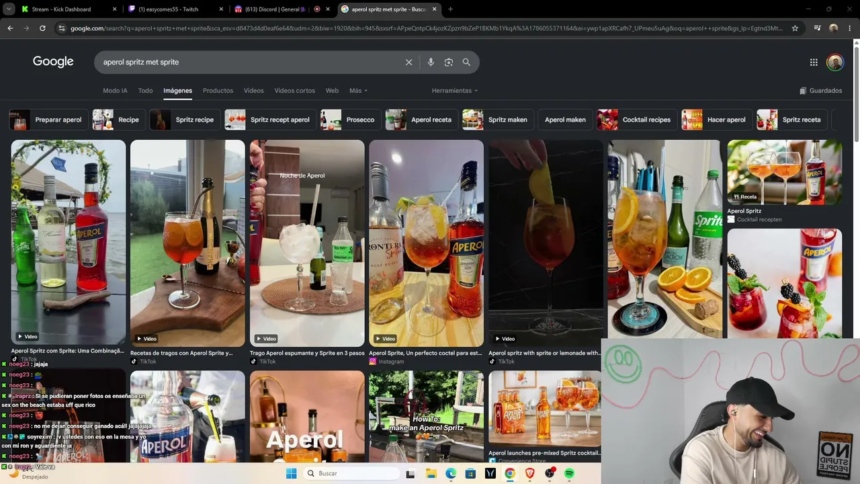
Task: Click the Chrome address bar URL
Action: pos(426,28)
